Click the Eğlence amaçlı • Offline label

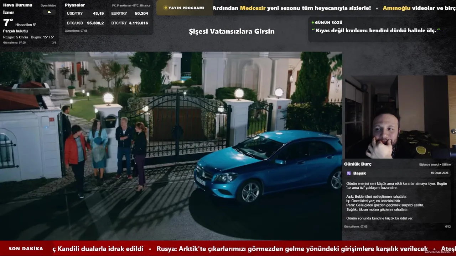[x=435, y=165]
